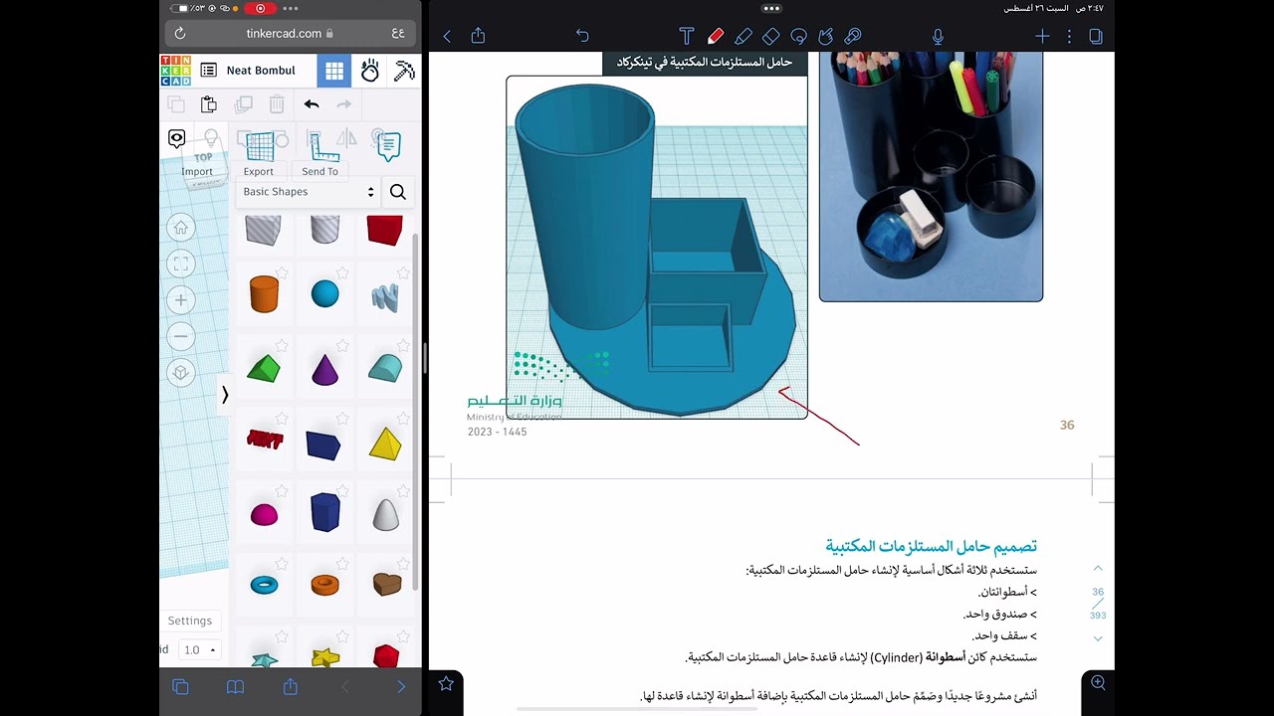Open the Sim Lab apple icon

coord(369,71)
